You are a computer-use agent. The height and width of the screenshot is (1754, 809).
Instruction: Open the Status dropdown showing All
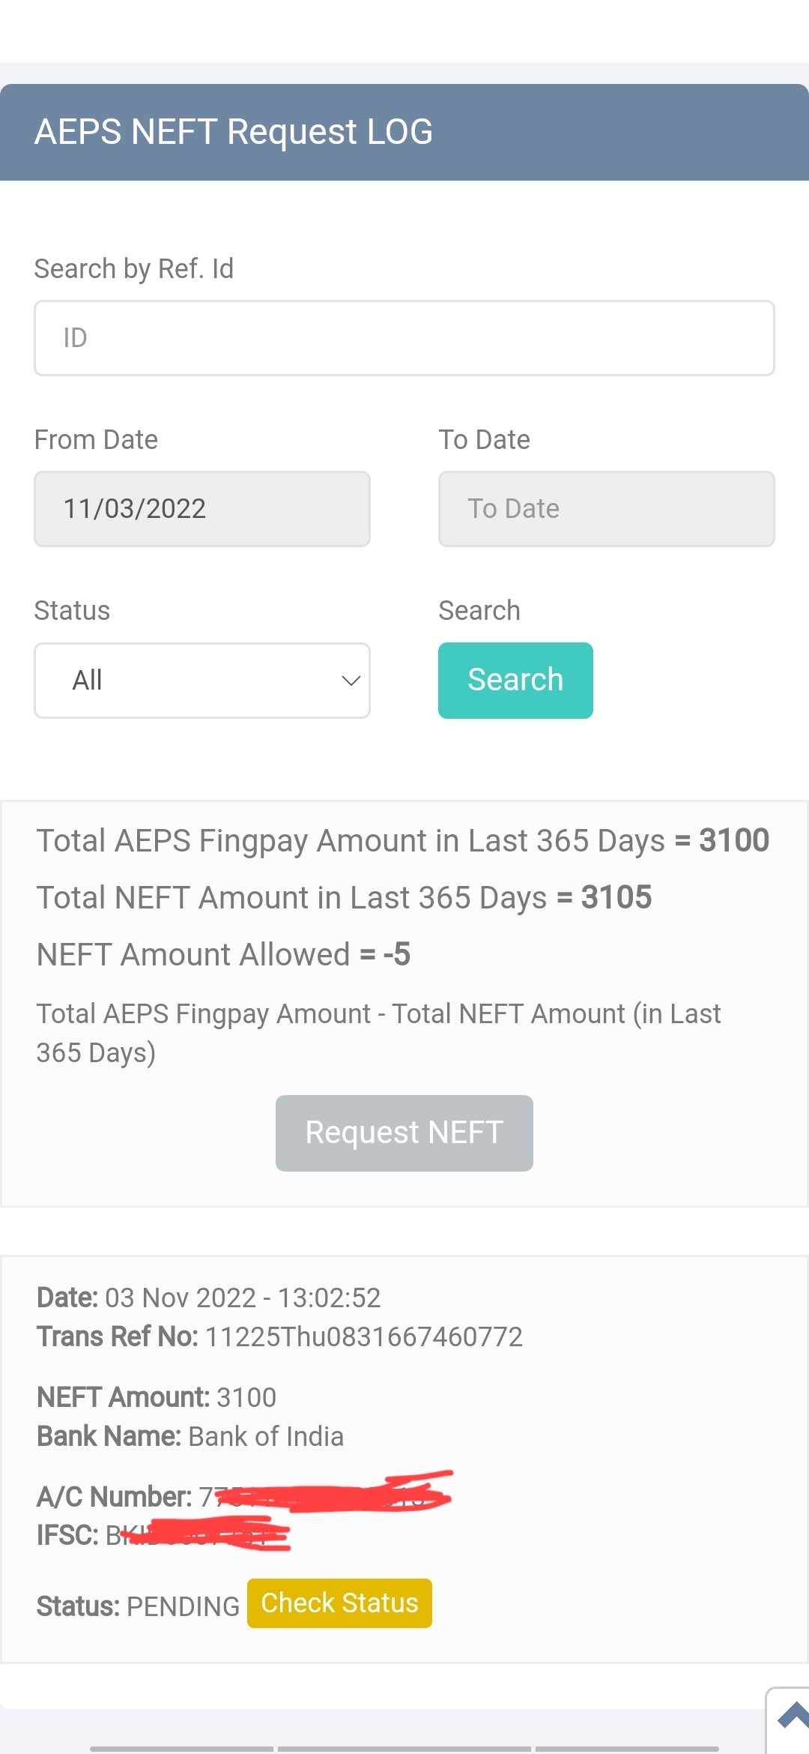pos(202,681)
